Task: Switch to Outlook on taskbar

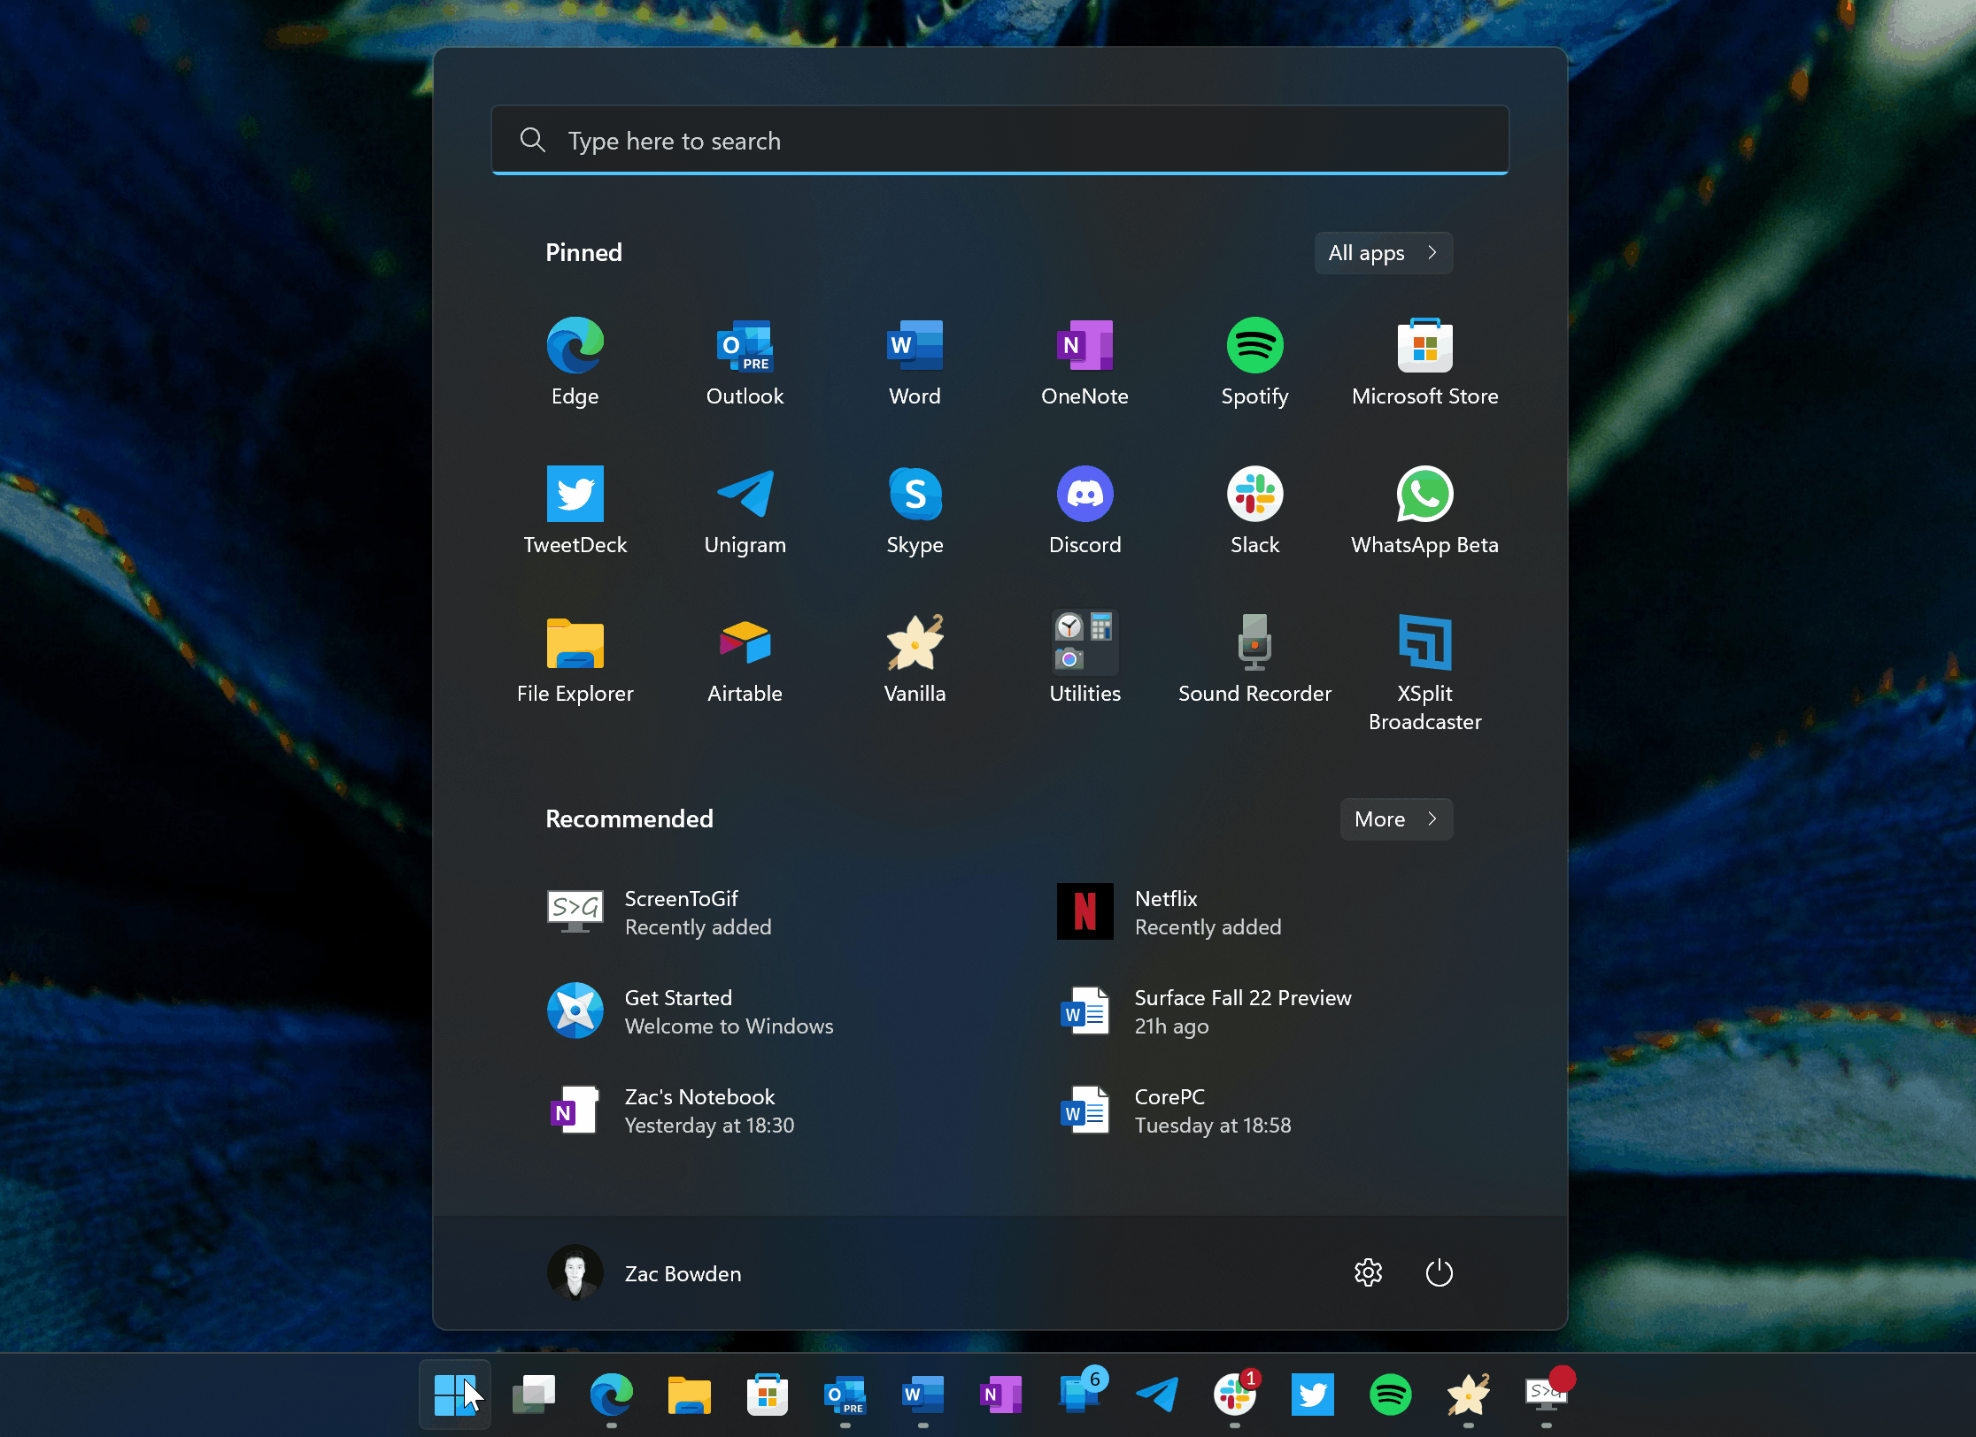Action: [x=845, y=1395]
